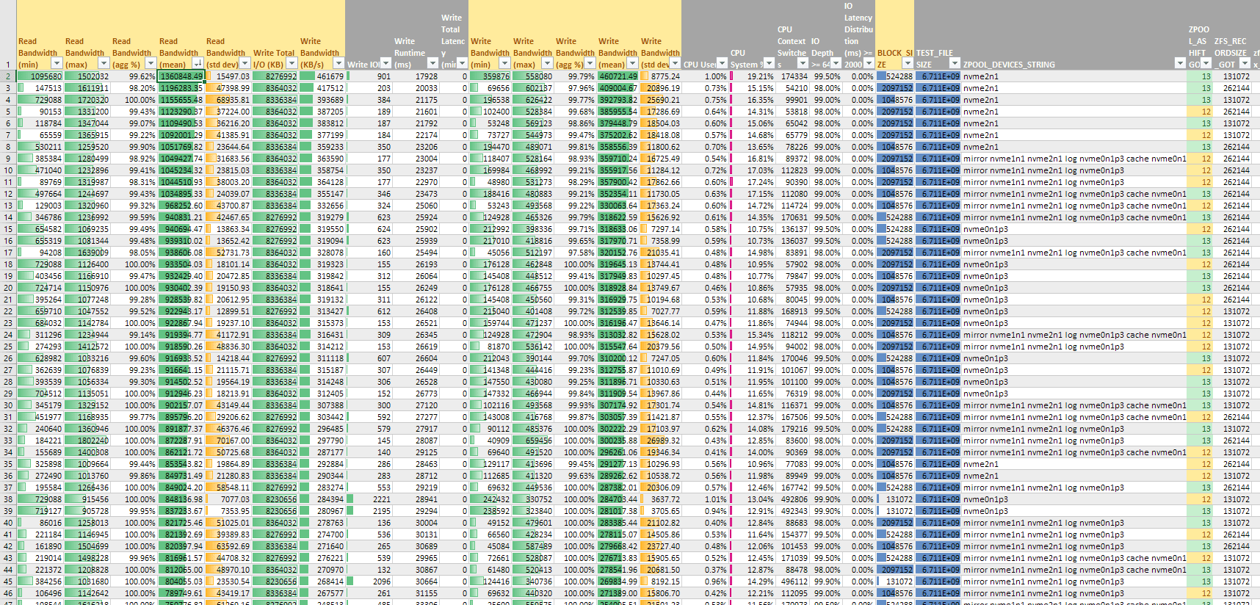Open filter dropdown for Write Bandwidth (min)

point(504,64)
